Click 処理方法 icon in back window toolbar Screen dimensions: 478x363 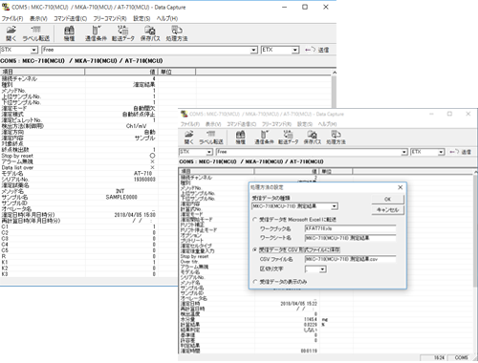tap(177, 33)
